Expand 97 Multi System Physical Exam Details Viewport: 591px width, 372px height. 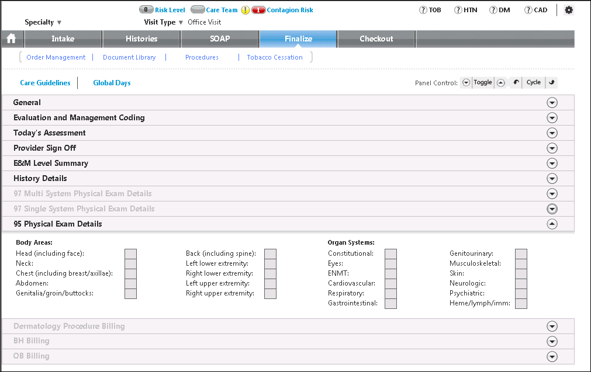coord(552,194)
